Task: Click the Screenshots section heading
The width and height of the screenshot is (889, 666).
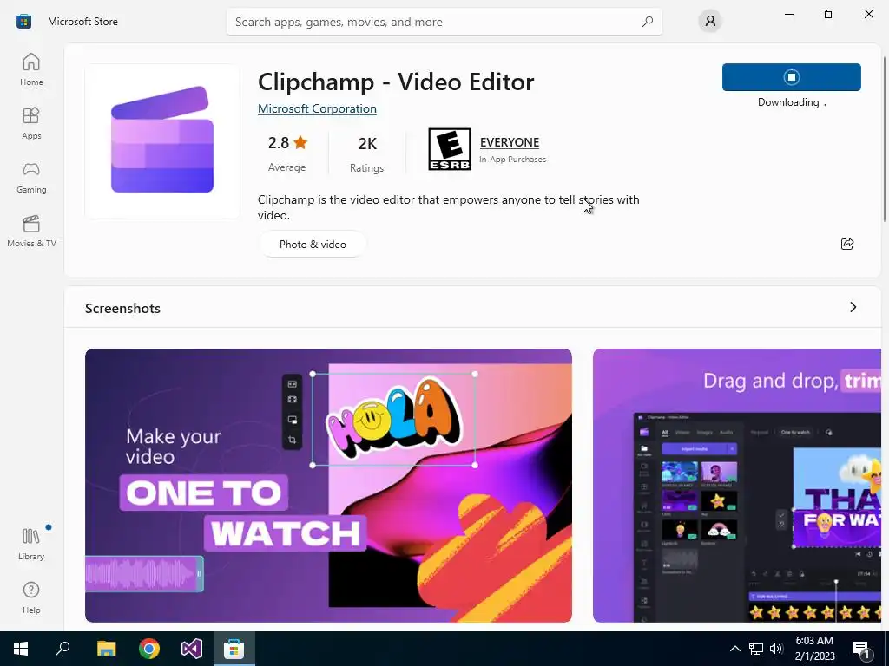Action: (x=122, y=308)
